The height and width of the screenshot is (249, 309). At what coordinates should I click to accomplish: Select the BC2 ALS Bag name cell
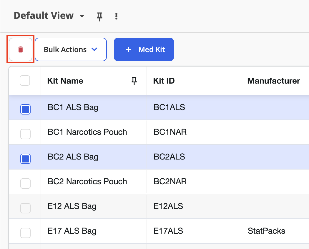(x=94, y=157)
